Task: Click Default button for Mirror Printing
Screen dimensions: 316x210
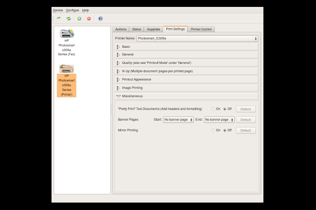Action: coord(246,130)
